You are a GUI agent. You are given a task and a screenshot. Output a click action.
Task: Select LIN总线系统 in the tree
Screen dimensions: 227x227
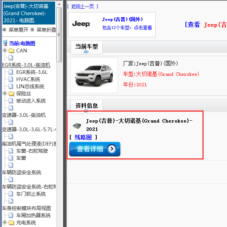30,86
